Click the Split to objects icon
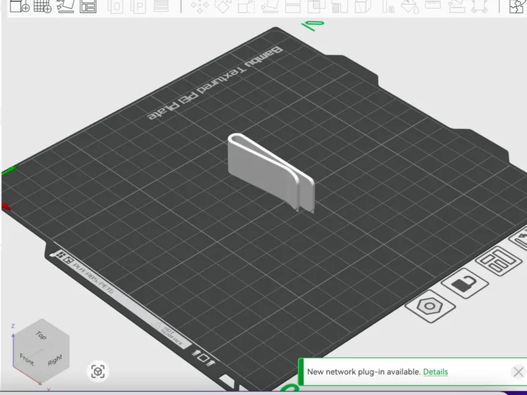The height and width of the screenshot is (395, 527). 115,6
